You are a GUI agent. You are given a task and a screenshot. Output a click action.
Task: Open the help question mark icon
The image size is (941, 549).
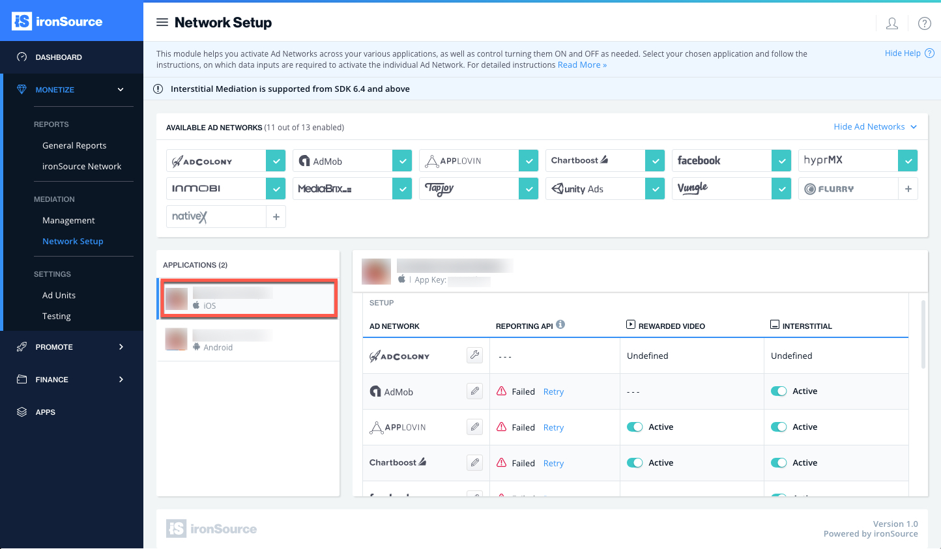pyautogui.click(x=924, y=23)
